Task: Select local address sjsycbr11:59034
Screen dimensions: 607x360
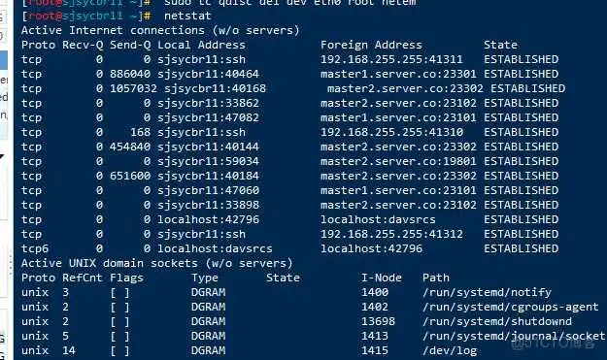Action: pos(208,162)
